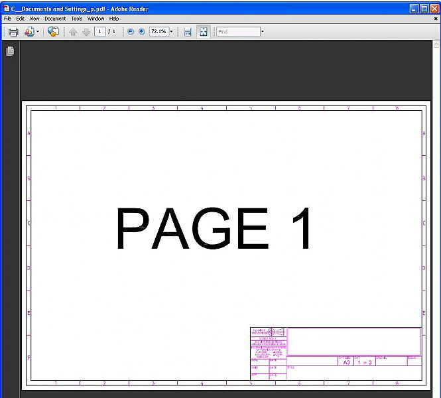The image size is (441, 398).
Task: Go to previous page arrow
Action: pos(73,32)
